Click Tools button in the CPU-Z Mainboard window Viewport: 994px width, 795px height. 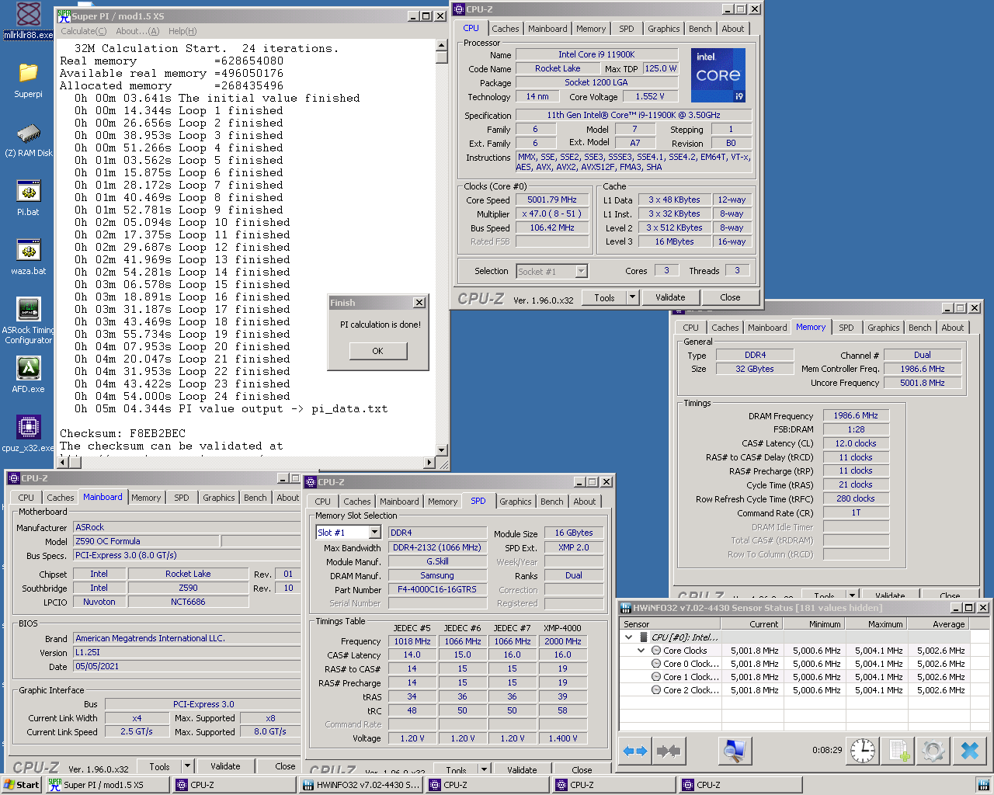159,766
